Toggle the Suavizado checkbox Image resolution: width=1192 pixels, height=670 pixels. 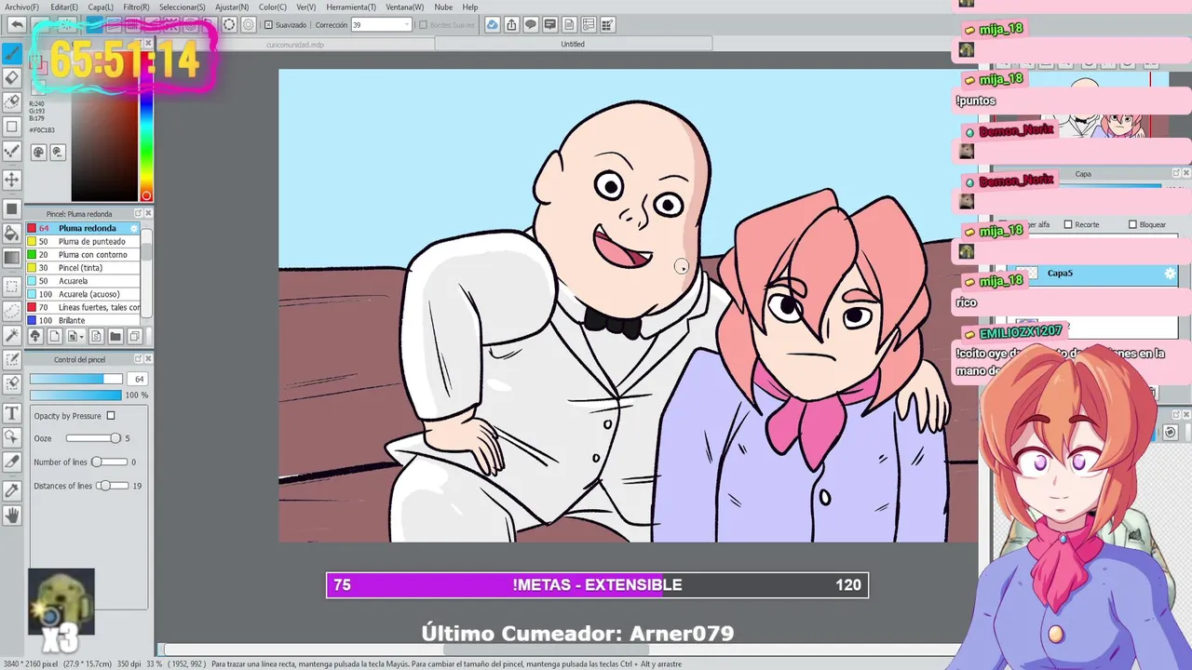point(269,25)
